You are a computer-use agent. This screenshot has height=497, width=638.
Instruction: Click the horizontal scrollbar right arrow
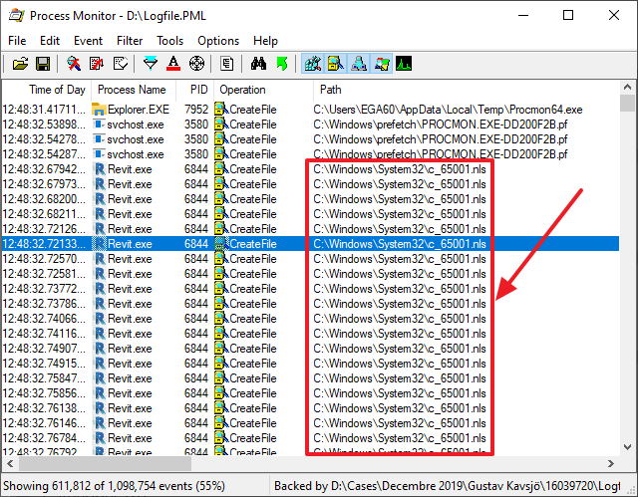(x=611, y=464)
